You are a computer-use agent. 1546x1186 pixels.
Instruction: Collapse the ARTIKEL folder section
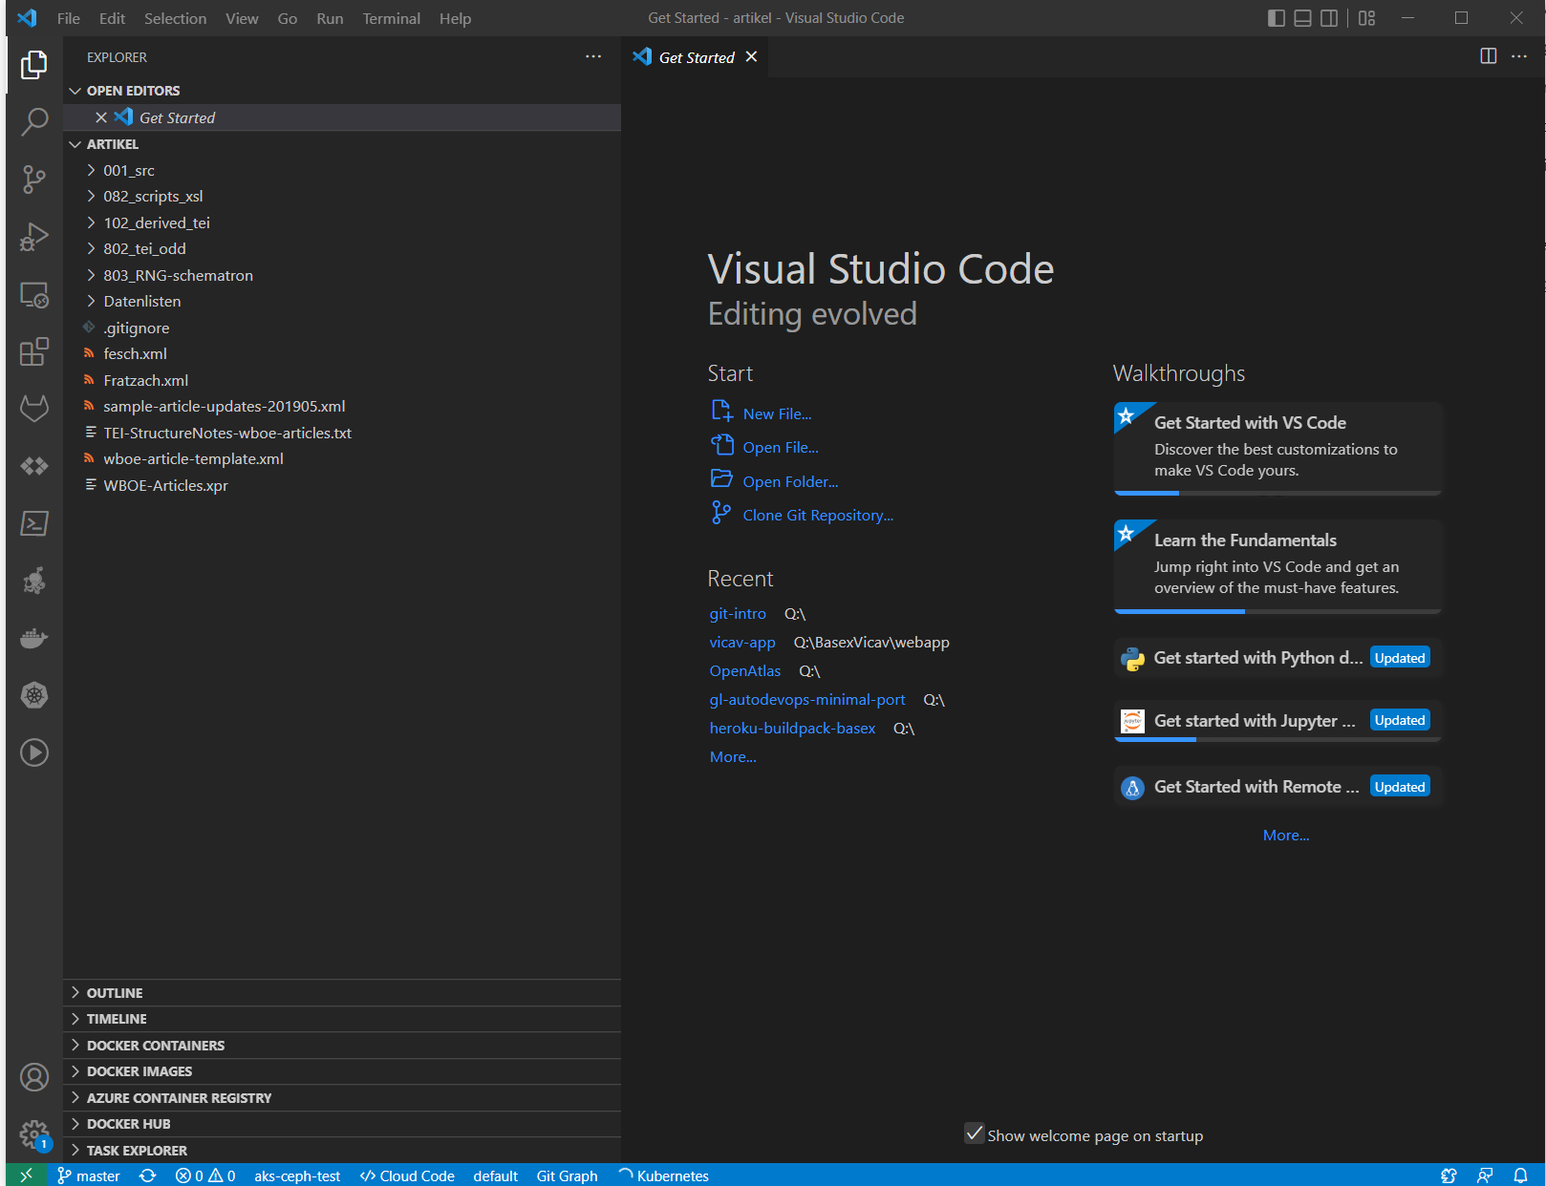(342, 144)
